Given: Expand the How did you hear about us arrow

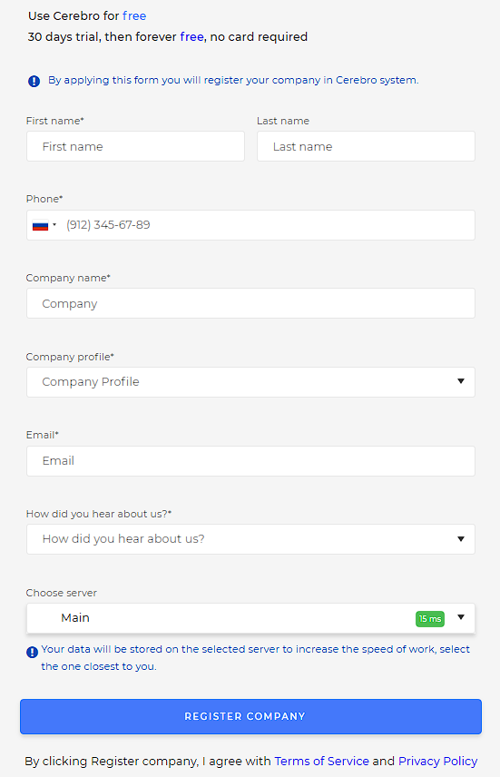Looking at the screenshot, I should click(461, 538).
